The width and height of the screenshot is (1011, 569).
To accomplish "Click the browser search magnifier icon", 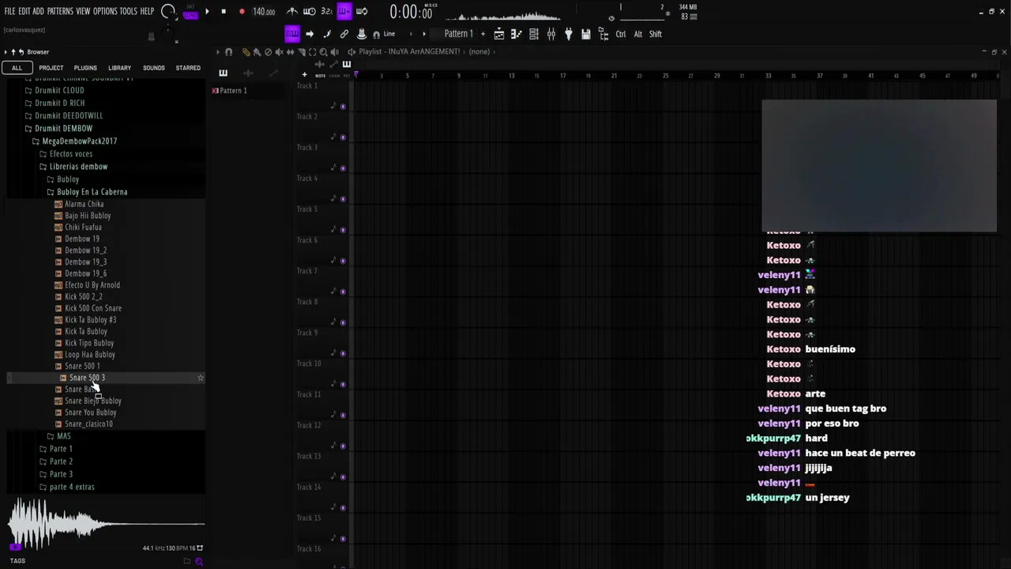I will (199, 561).
